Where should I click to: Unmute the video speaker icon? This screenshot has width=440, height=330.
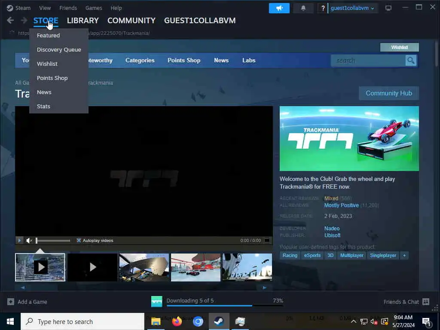click(29, 241)
